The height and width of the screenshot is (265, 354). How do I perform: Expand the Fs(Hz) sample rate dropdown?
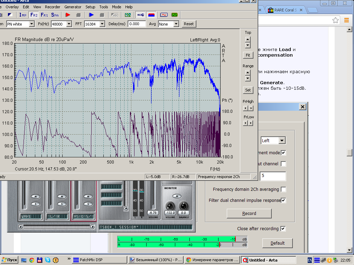coord(69,24)
